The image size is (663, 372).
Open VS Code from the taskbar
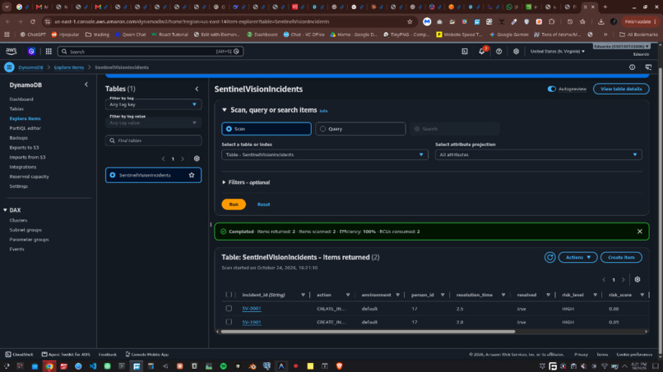point(93,366)
